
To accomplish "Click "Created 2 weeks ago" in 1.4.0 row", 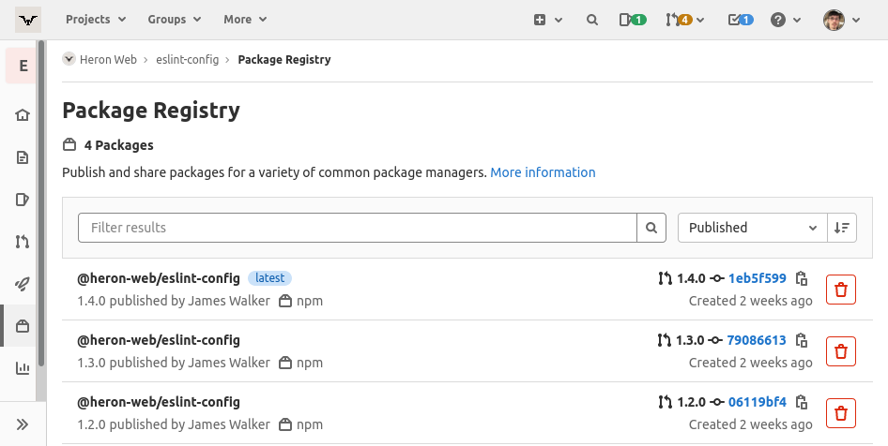I will click(x=750, y=301).
